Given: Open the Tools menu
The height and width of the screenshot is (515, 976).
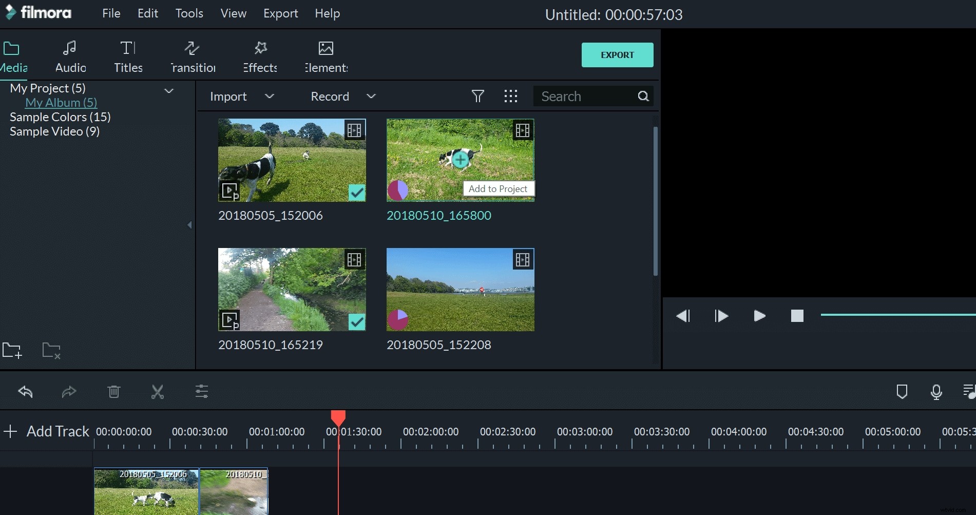Looking at the screenshot, I should pos(189,13).
